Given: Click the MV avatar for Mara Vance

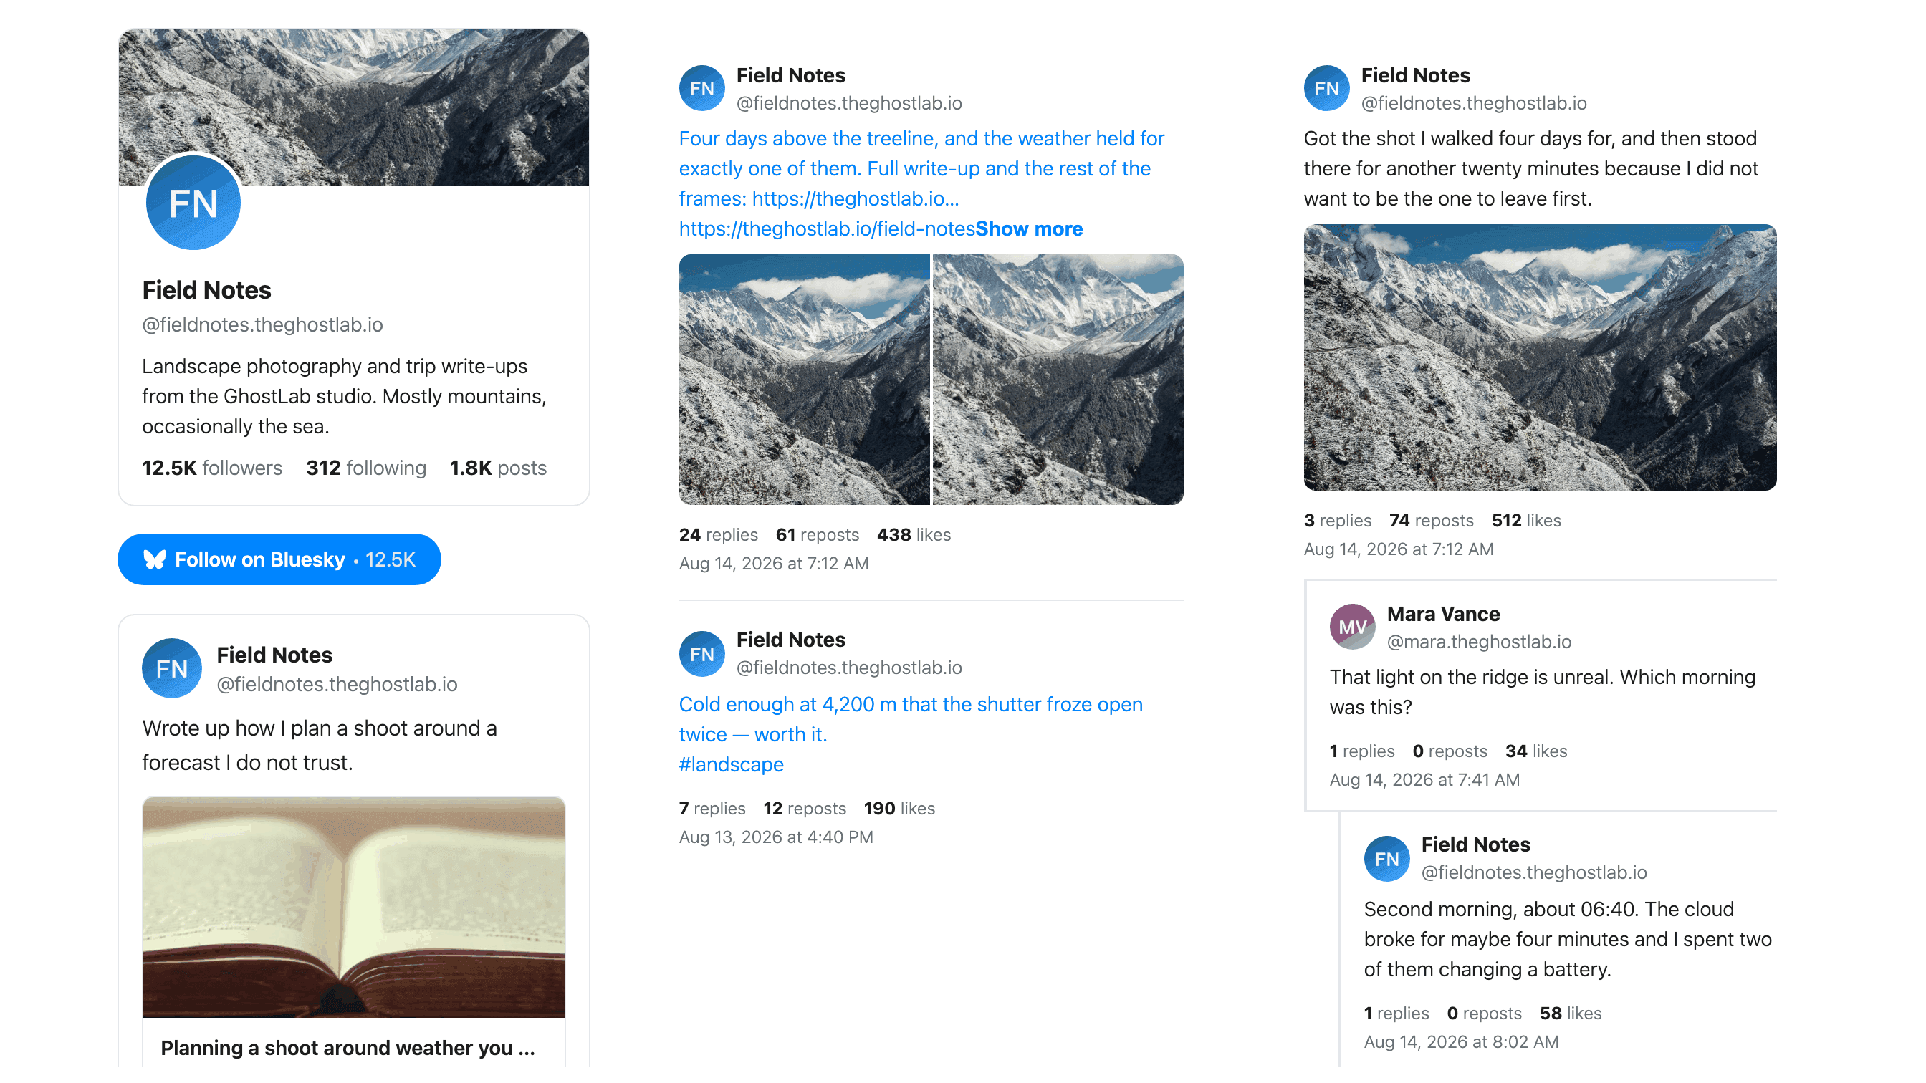Looking at the screenshot, I should click(x=1353, y=627).
